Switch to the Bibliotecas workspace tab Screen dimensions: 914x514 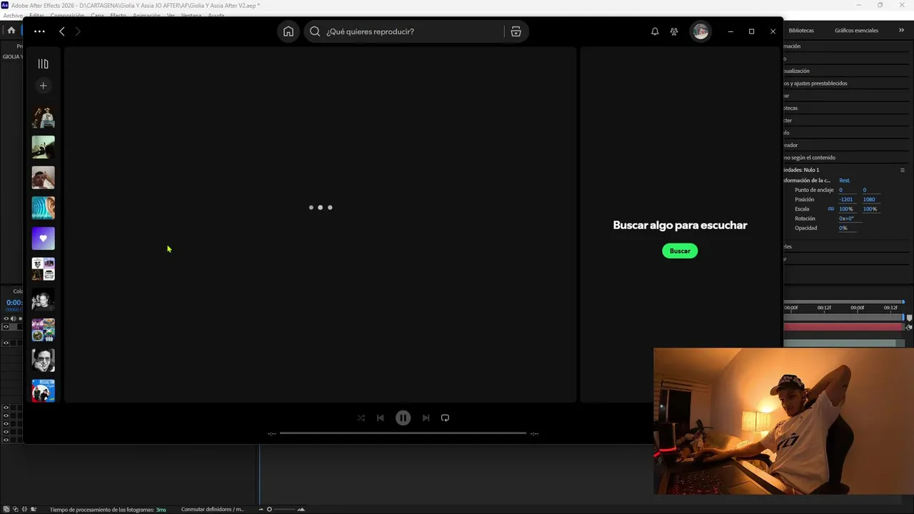coord(801,31)
